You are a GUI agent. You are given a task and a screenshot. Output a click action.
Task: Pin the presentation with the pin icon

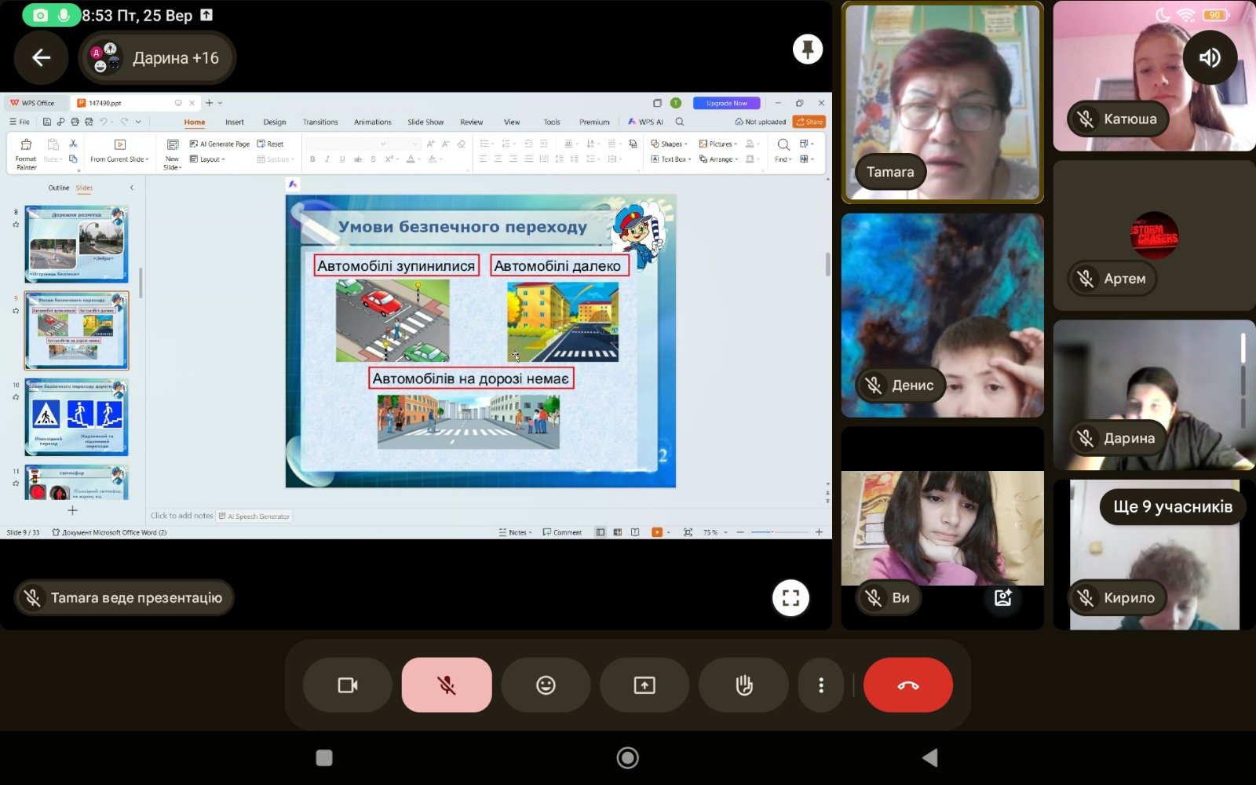point(807,49)
